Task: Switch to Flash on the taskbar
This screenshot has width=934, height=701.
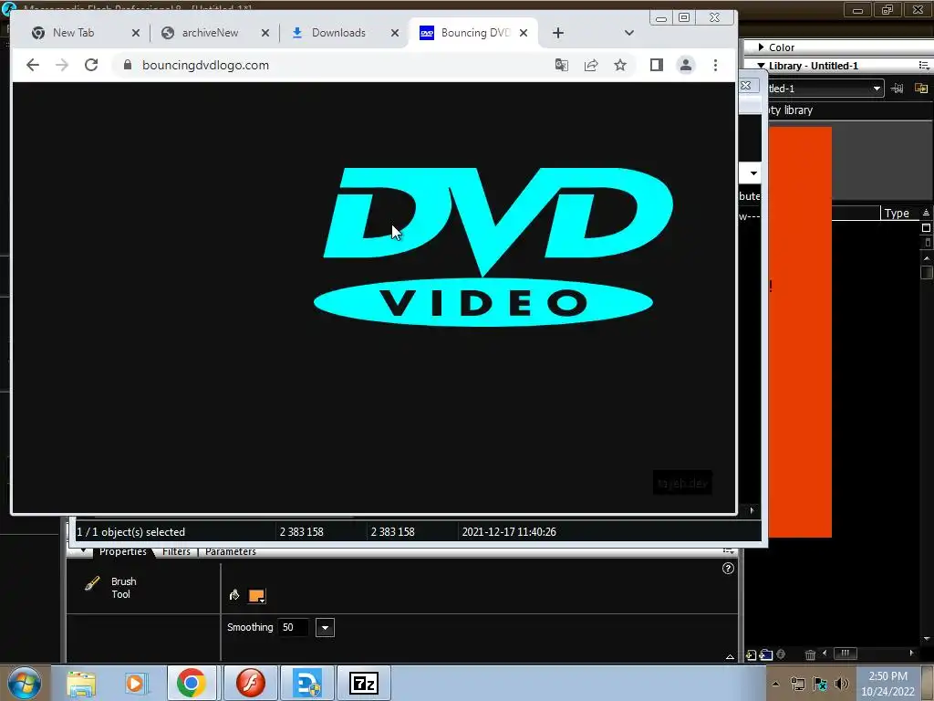Action: tap(251, 683)
